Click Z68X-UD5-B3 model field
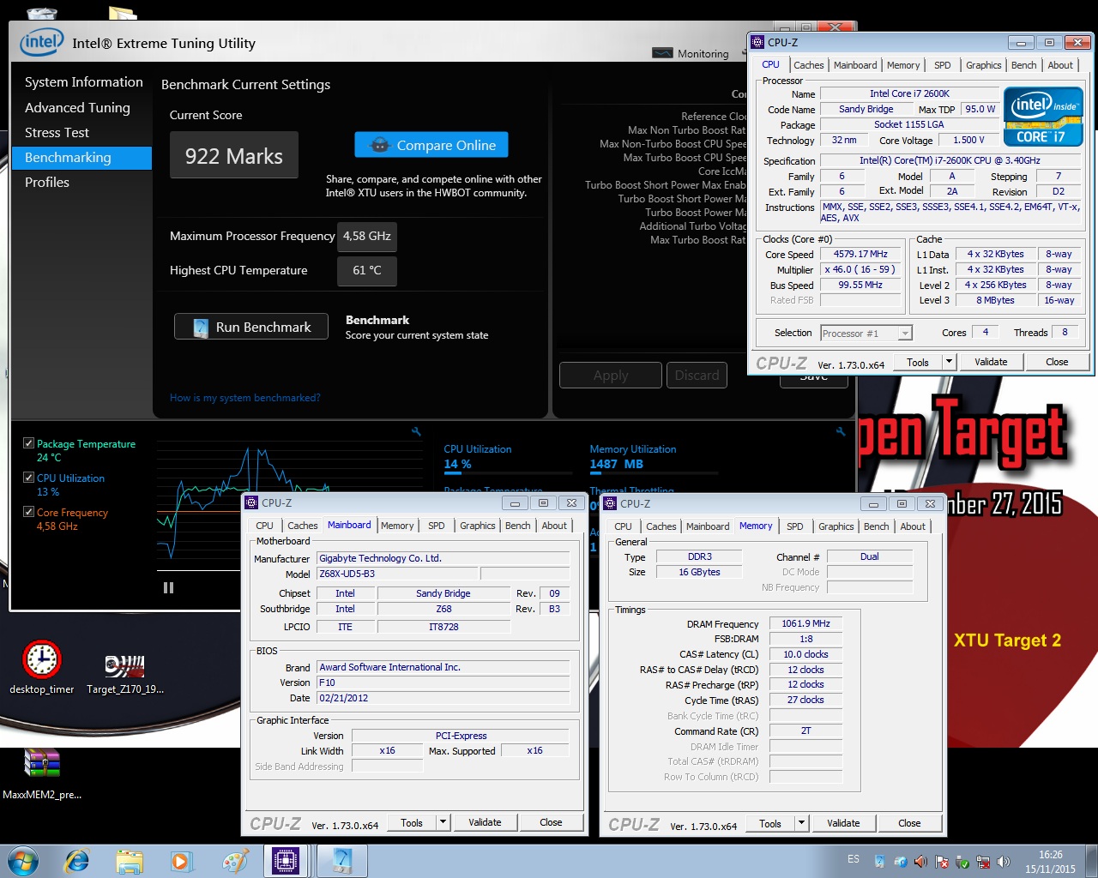The width and height of the screenshot is (1098, 878). 396,574
